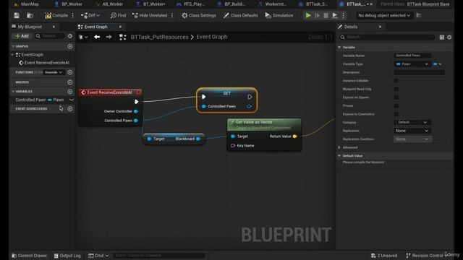Add a new macro

[70, 82]
